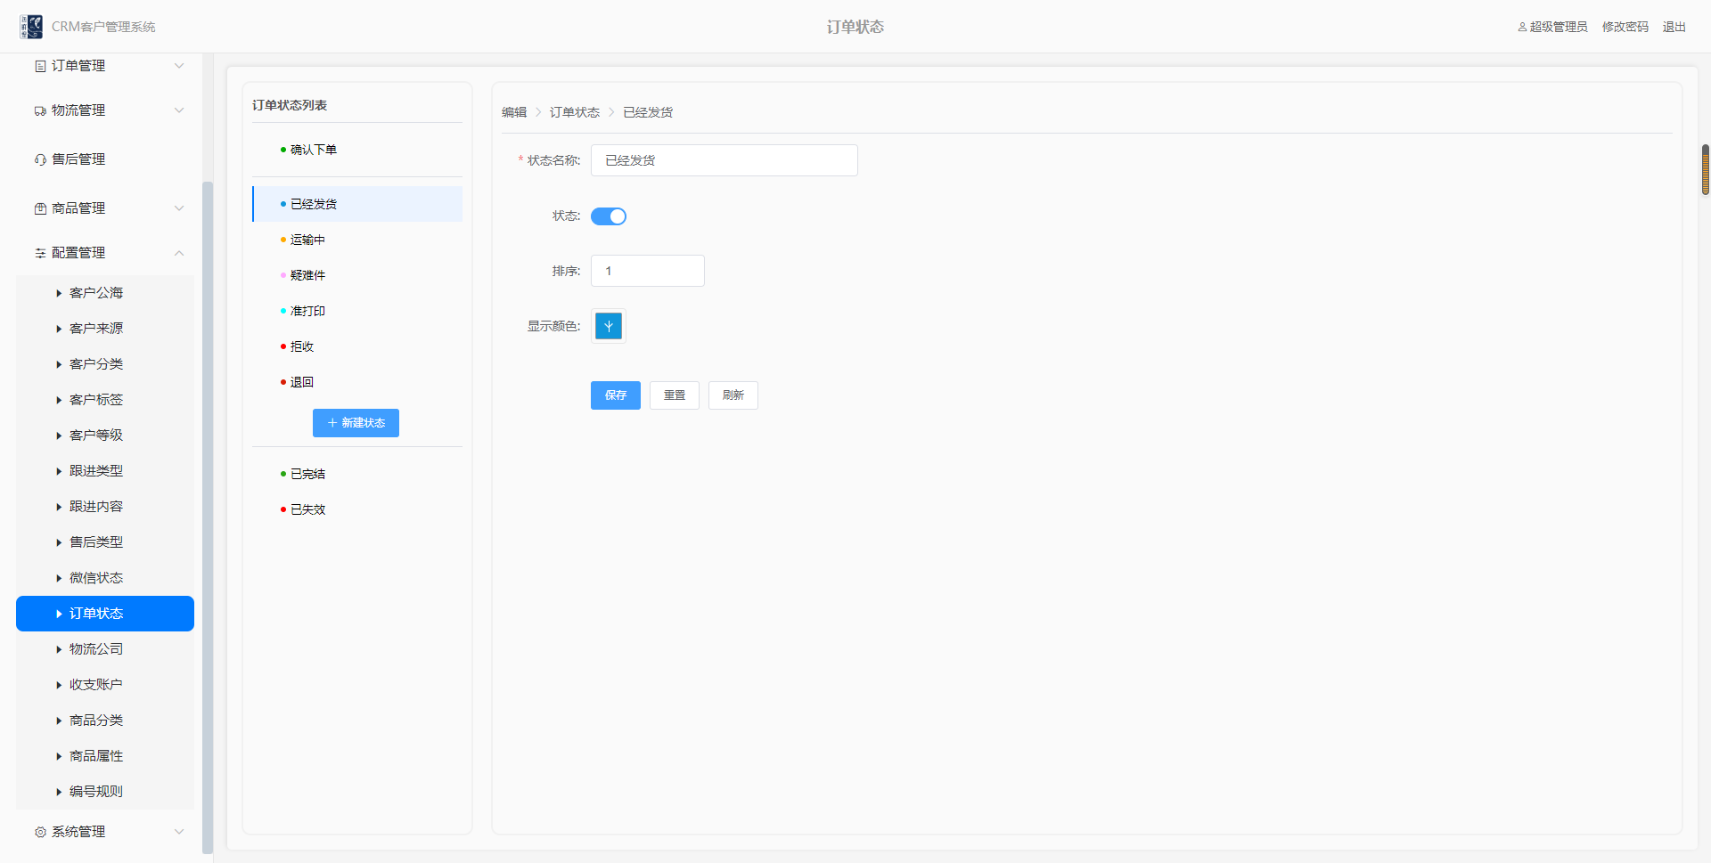Select 退回 in status list
Image resolution: width=1711 pixels, height=863 pixels.
[x=357, y=382]
